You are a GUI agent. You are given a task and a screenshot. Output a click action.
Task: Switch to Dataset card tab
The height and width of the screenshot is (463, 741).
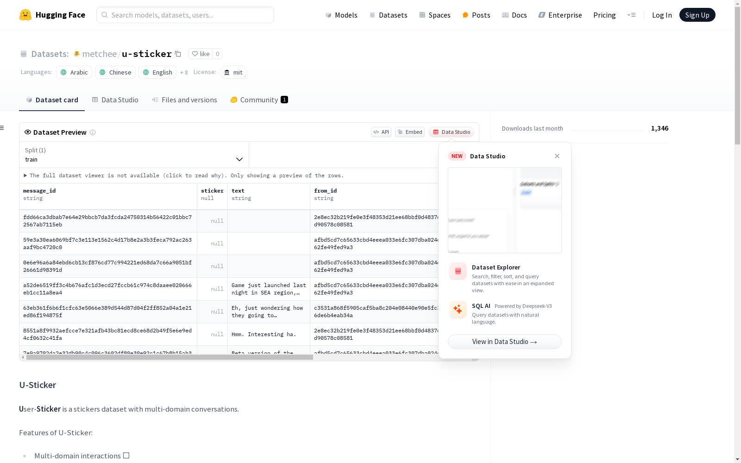(52, 100)
